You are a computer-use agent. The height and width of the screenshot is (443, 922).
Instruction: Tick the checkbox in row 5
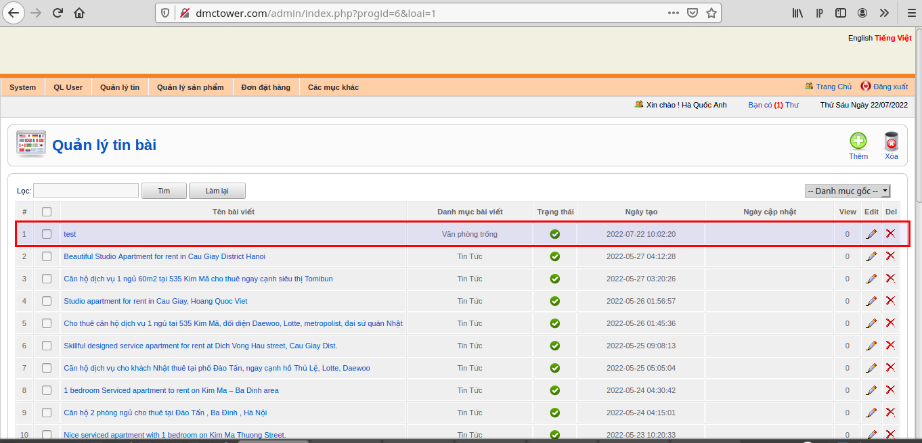[x=47, y=323]
